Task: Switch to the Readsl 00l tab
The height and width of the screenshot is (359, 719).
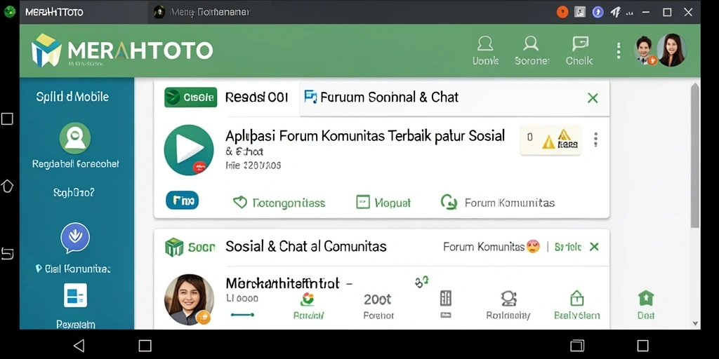Action: click(x=257, y=97)
